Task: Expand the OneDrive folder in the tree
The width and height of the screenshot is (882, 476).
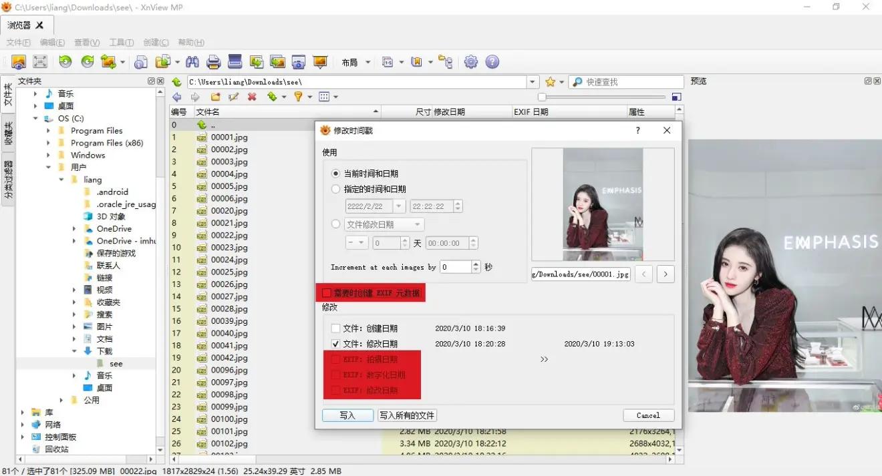Action: (x=74, y=228)
